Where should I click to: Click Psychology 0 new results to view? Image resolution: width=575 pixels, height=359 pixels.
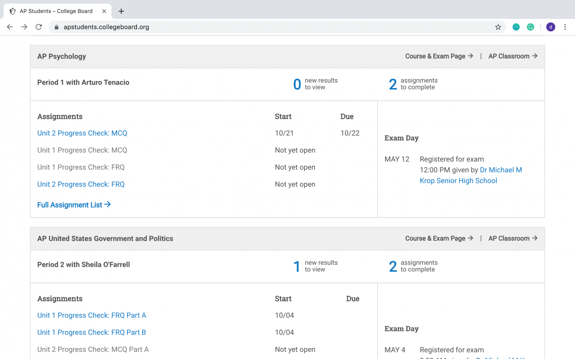coord(316,84)
